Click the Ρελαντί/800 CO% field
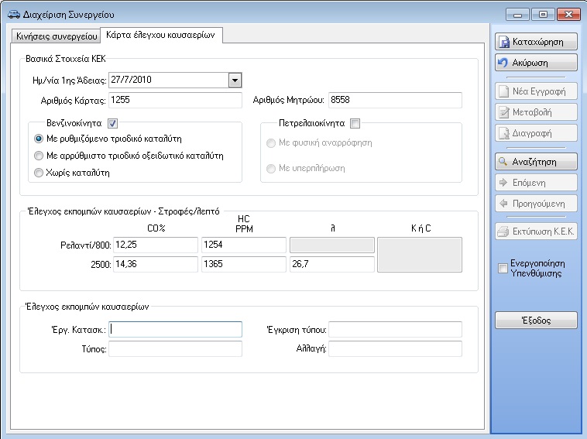This screenshot has width=587, height=439. click(156, 245)
